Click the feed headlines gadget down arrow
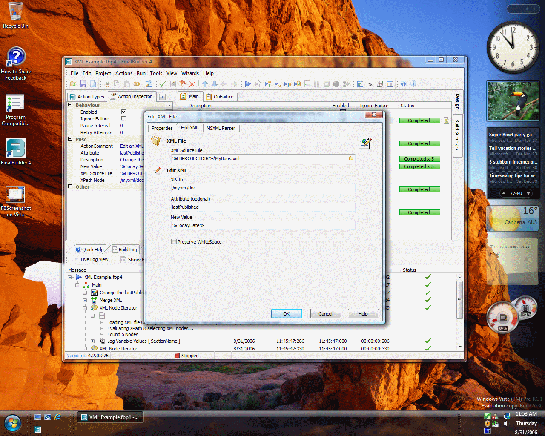 pos(528,193)
